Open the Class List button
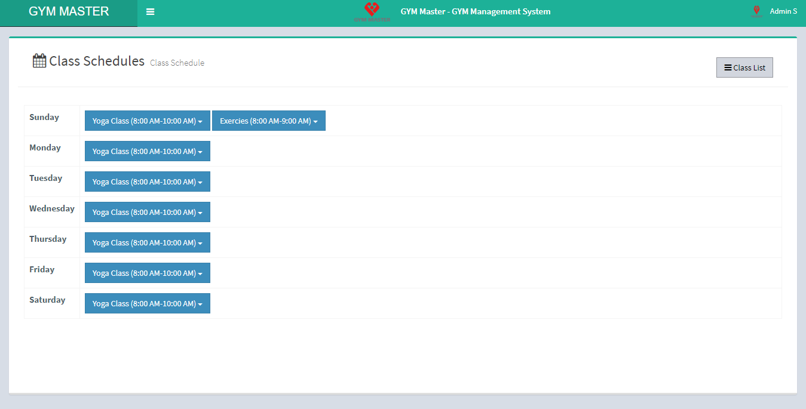 744,67
